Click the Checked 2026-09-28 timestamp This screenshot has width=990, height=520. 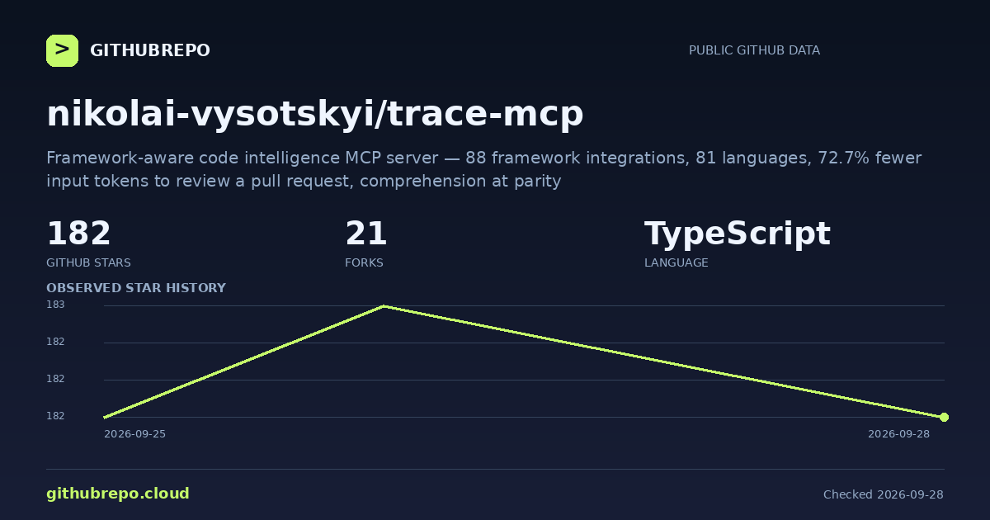(x=884, y=494)
